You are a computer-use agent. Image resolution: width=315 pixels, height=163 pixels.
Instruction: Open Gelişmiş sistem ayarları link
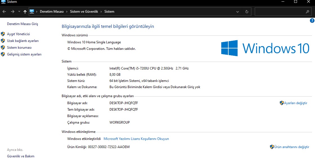coord(24,54)
